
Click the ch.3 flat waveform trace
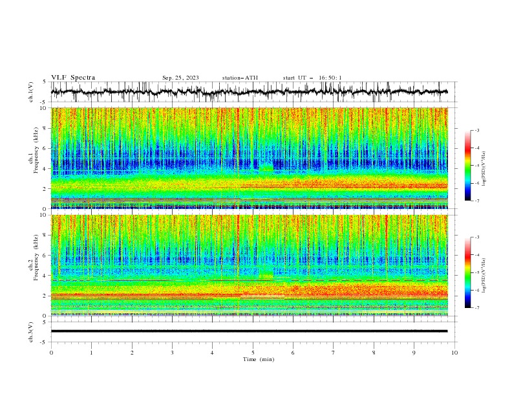[249, 331]
